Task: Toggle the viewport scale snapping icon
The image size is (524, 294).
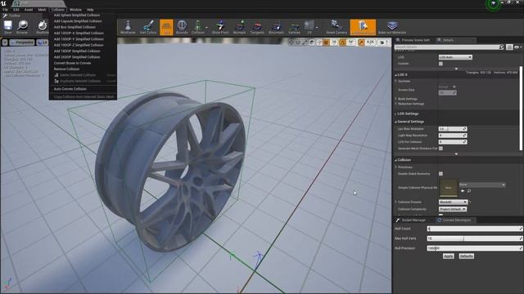Action: (361, 42)
